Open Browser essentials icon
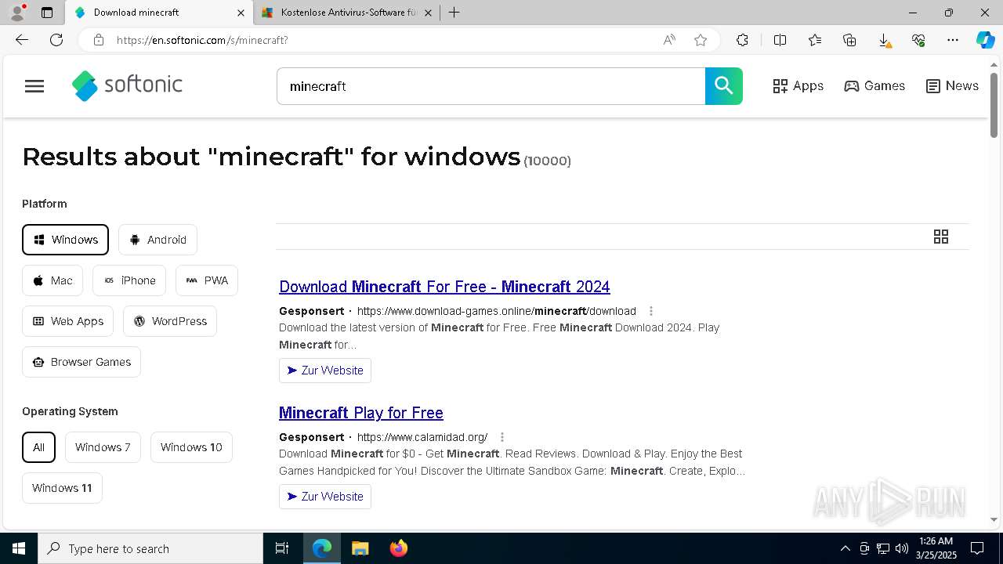The image size is (1003, 564). pos(918,40)
